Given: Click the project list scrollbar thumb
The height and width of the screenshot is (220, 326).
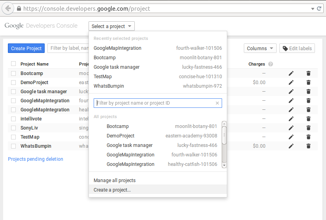Looking at the screenshot, I should coord(224,135).
